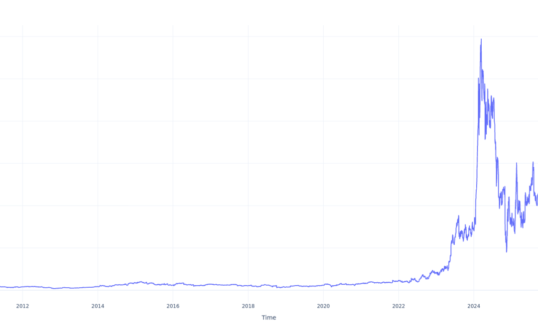
Task: Click the deepest dip after the 2024 peak
Action: coord(507,251)
